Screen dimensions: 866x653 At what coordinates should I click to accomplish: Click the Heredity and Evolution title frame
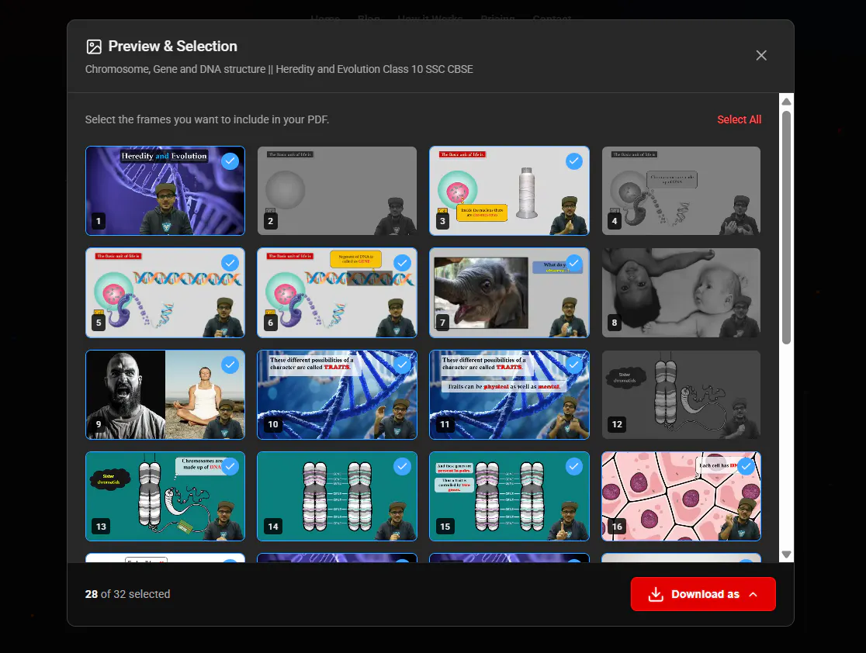(165, 191)
